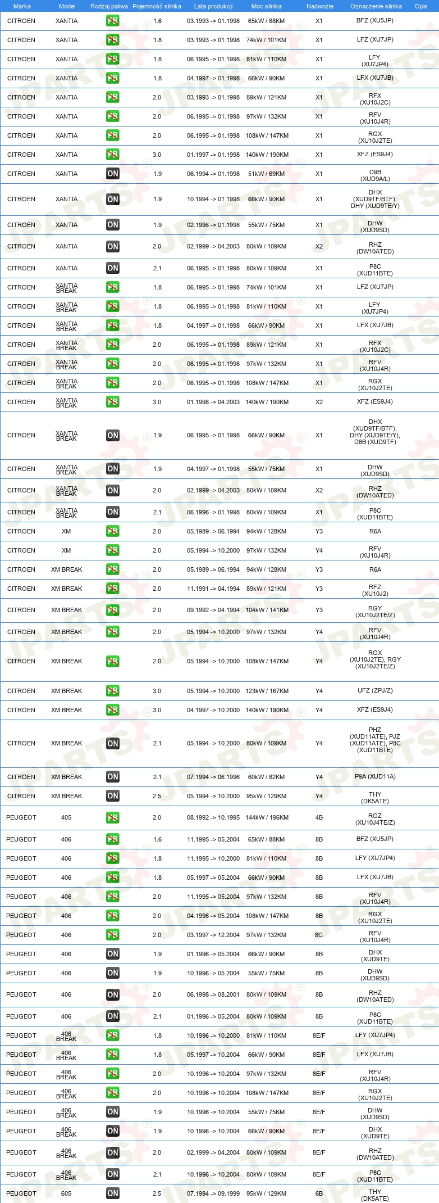Click the Nadwozie column header
The height and width of the screenshot is (1203, 439).
point(320,6)
